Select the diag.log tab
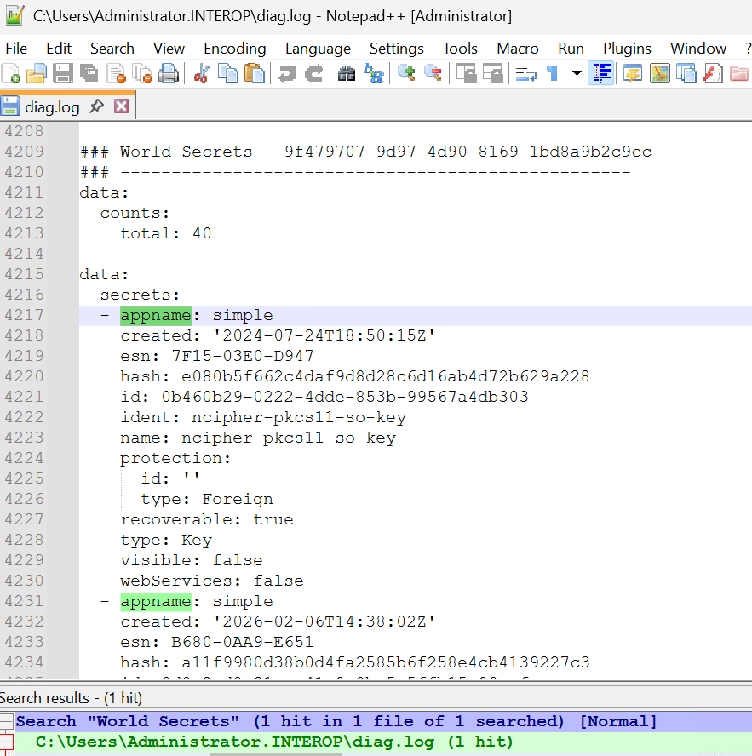Screen dimensions: 752x756 click(52, 106)
